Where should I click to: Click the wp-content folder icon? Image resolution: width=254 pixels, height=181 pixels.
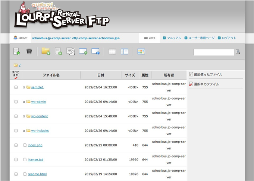pos(28,116)
